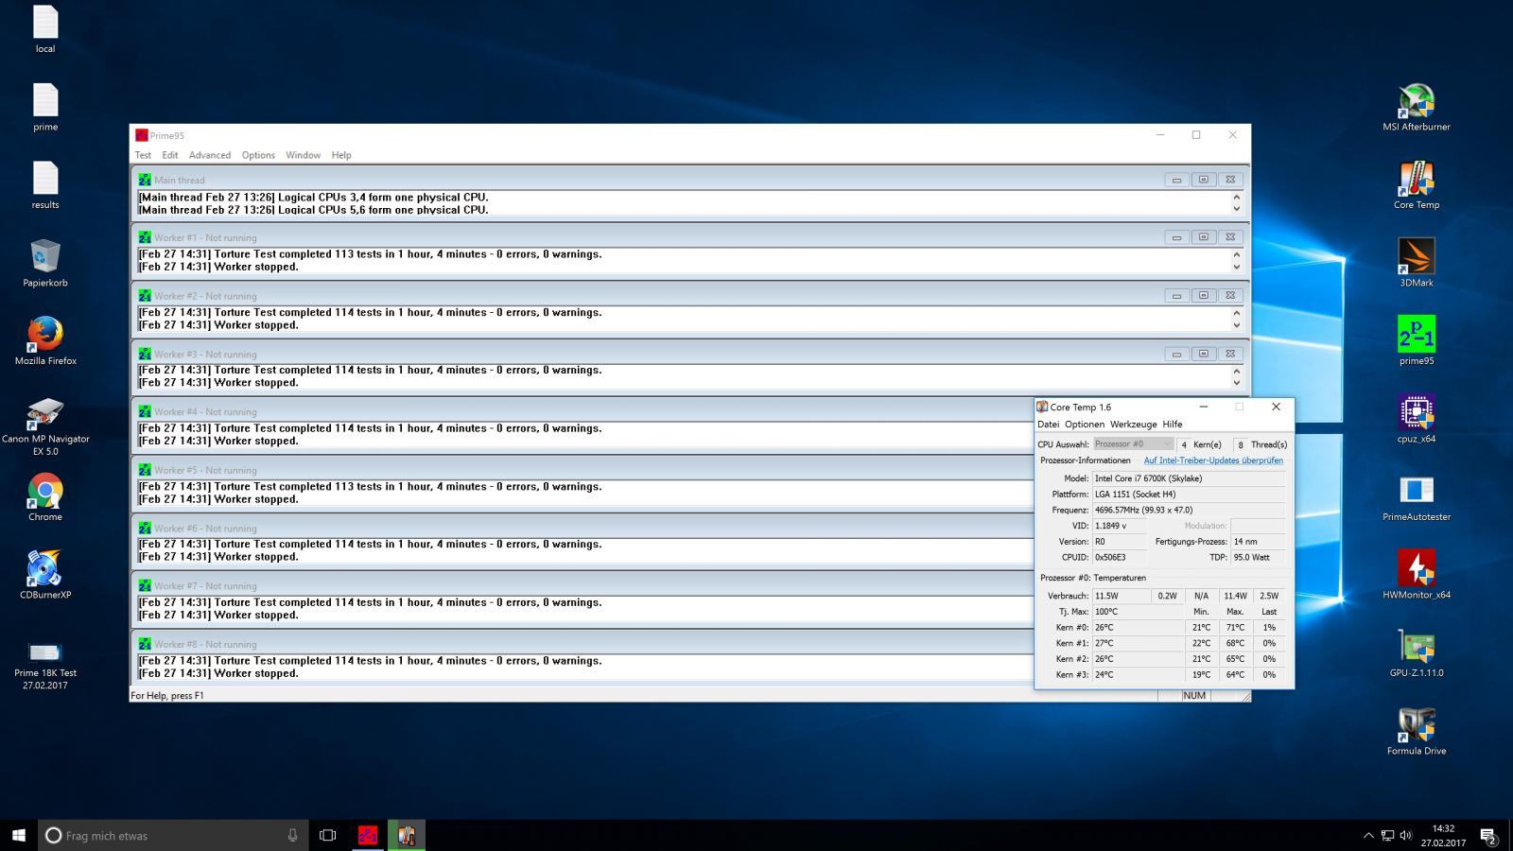Close the Worker #2 child window
1513x851 pixels.
(1229, 295)
